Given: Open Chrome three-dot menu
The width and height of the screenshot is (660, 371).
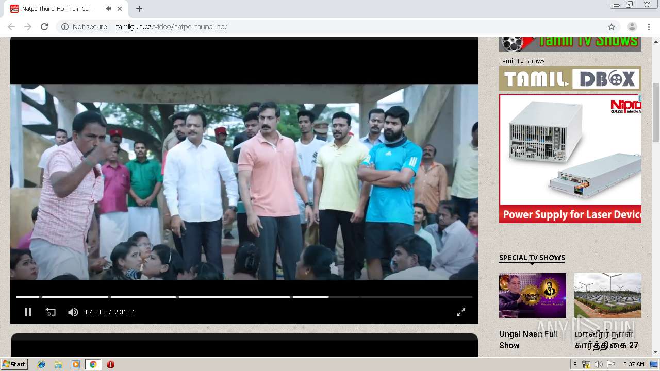Looking at the screenshot, I should (649, 27).
